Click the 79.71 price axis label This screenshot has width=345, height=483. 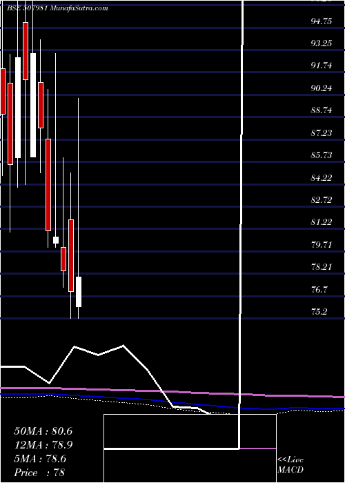tap(322, 244)
